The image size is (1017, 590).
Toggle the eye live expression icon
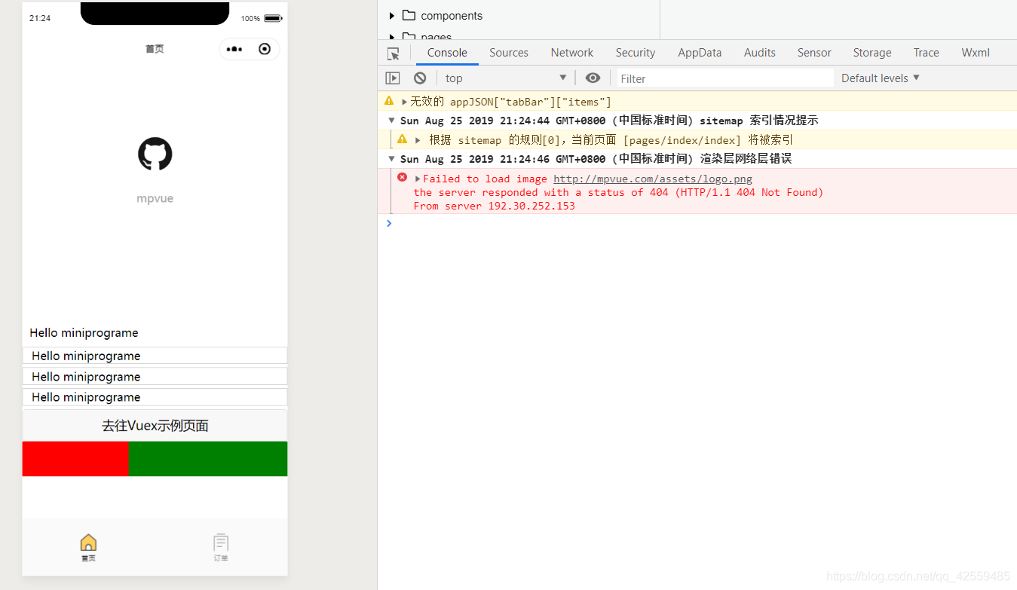pyautogui.click(x=593, y=78)
